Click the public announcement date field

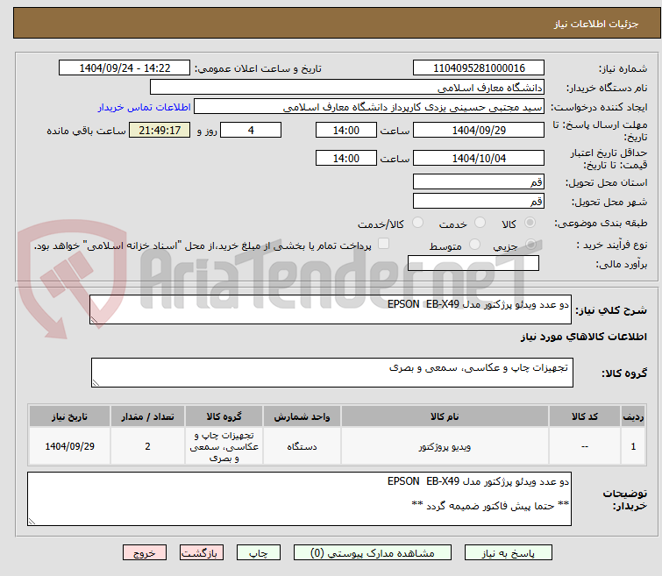tap(125, 68)
